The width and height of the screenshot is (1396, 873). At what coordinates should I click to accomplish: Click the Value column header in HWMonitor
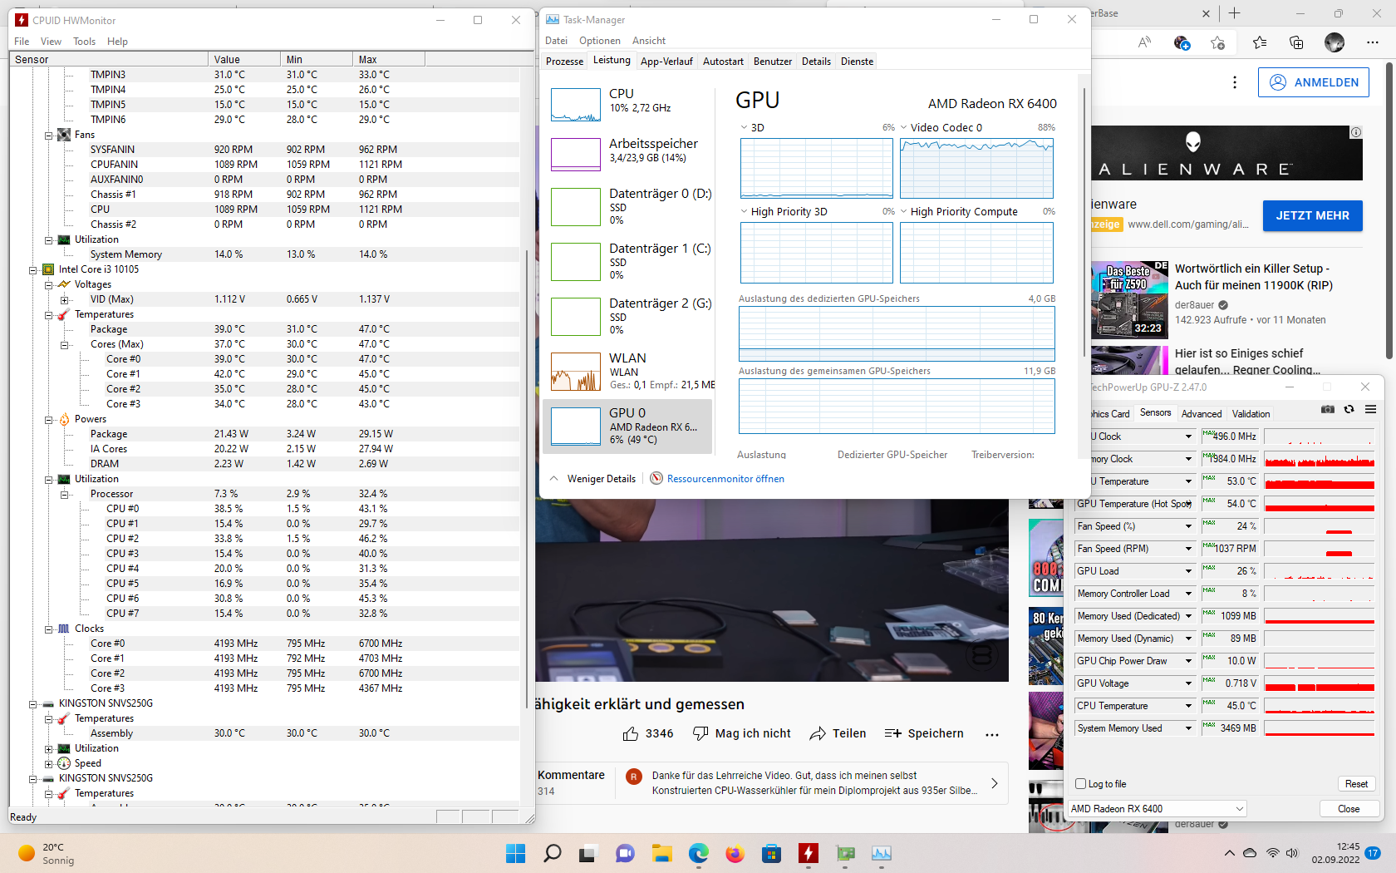coord(244,60)
